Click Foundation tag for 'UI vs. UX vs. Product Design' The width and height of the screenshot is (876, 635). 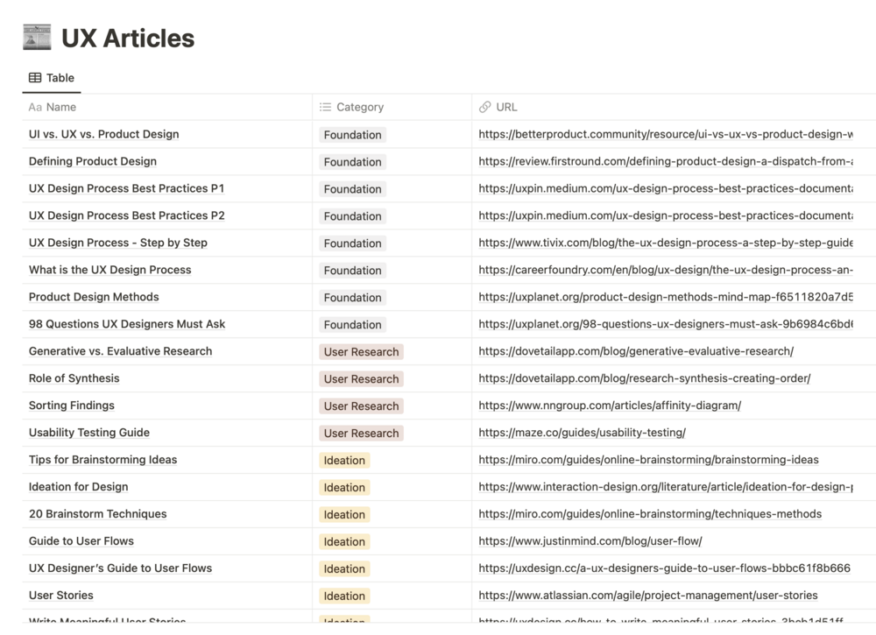(x=352, y=135)
